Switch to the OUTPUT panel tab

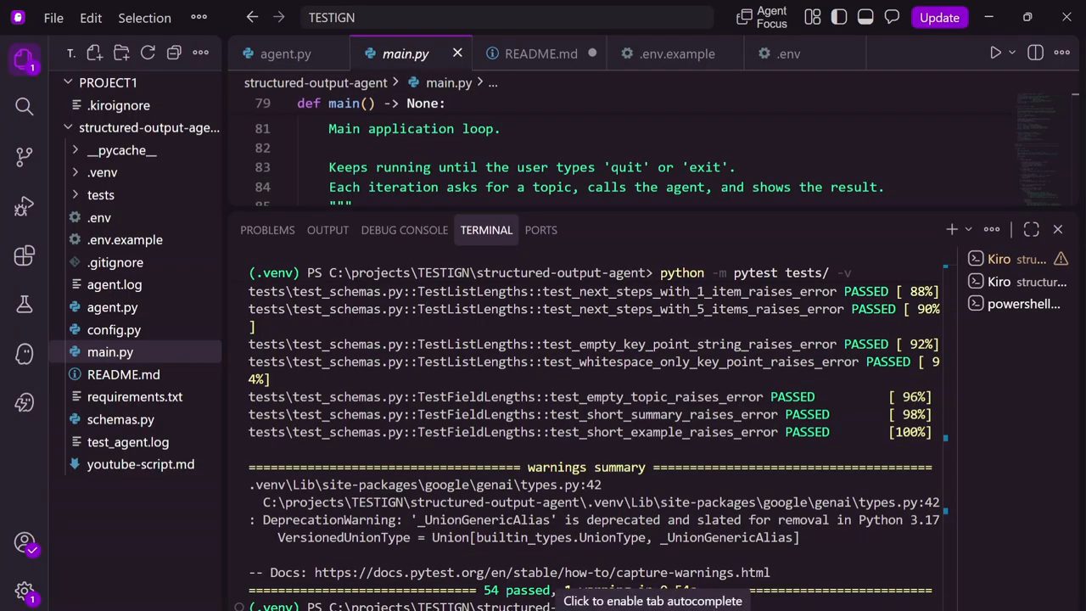327,230
